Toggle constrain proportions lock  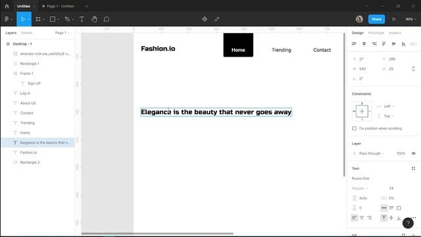click(x=414, y=68)
